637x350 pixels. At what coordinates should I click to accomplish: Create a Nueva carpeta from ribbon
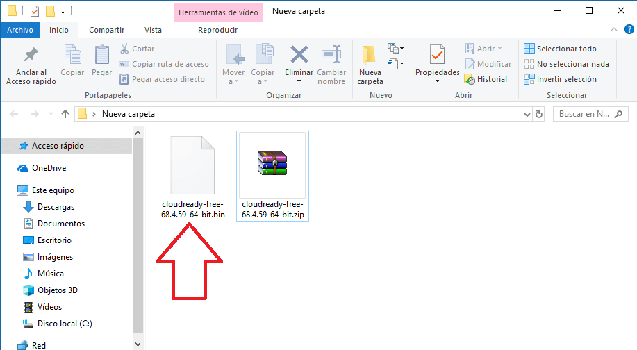tap(370, 65)
